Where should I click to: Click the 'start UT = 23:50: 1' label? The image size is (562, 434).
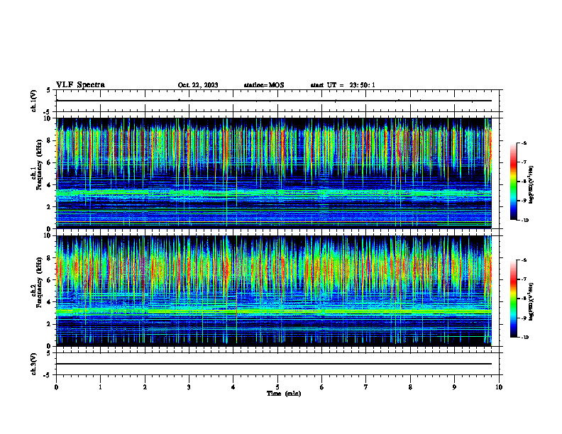pyautogui.click(x=343, y=85)
